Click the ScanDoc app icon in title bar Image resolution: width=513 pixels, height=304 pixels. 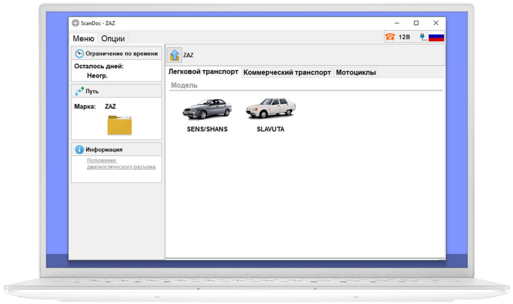(75, 23)
